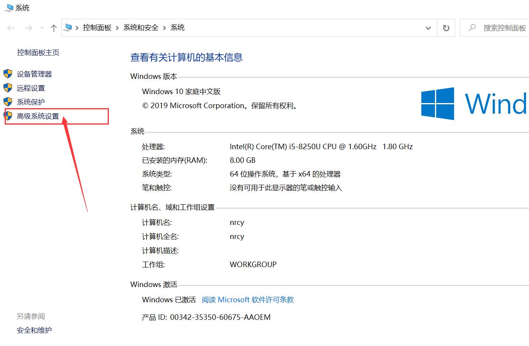Click RAM value 8.00 GB
Image resolution: width=529 pixels, height=346 pixels.
(243, 161)
